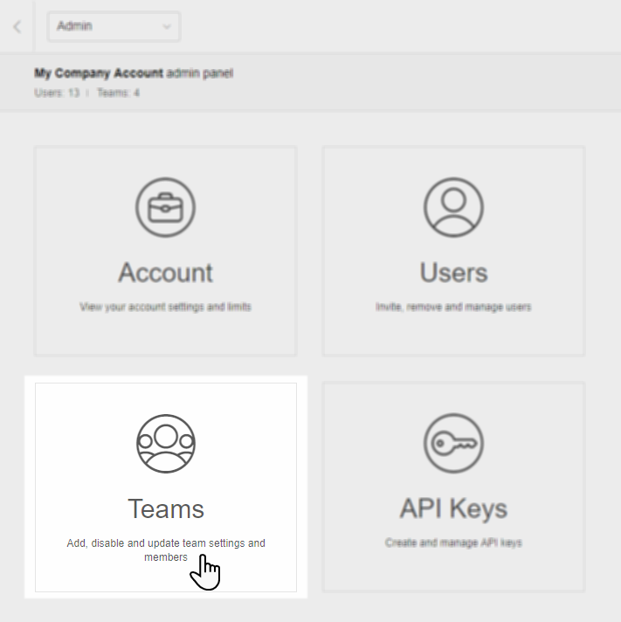This screenshot has width=621, height=622.
Task: Click the 'Users: 13' count in header
Action: [x=57, y=93]
